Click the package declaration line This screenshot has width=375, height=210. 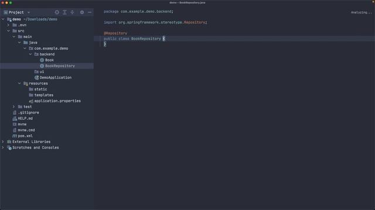[x=138, y=12]
